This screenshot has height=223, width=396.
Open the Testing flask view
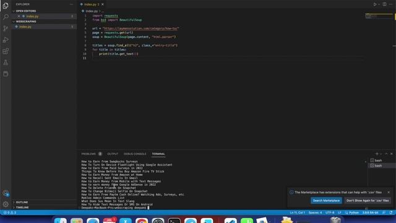pos(6,63)
